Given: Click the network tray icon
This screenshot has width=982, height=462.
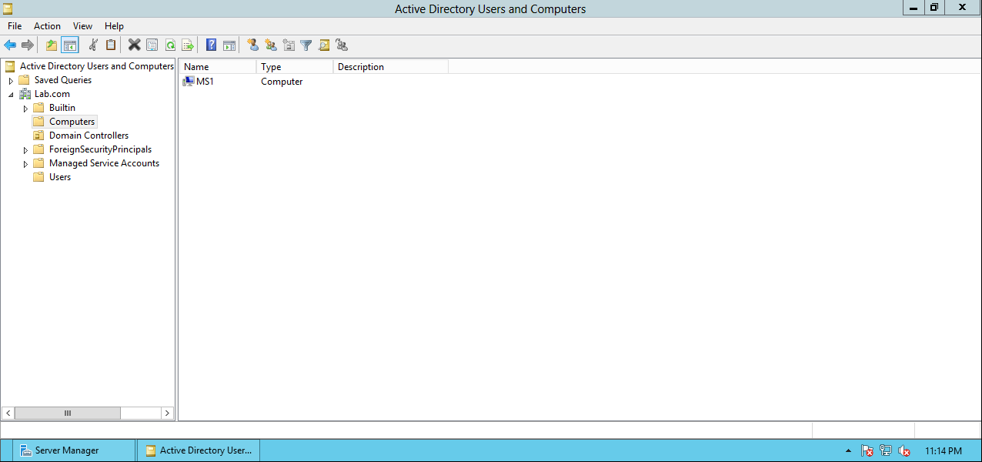Looking at the screenshot, I should (886, 451).
